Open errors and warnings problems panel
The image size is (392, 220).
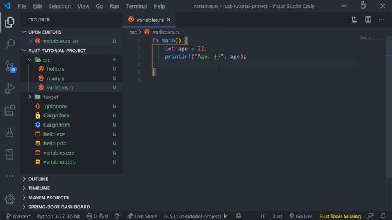(97, 216)
